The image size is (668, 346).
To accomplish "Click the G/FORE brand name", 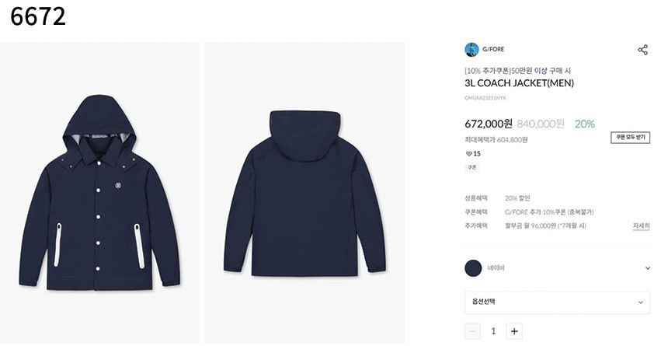I will click(x=493, y=49).
